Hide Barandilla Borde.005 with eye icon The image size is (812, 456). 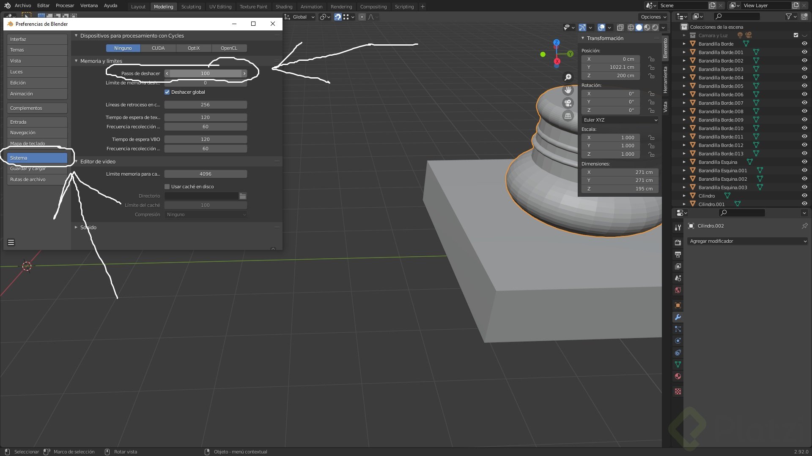[x=804, y=86]
